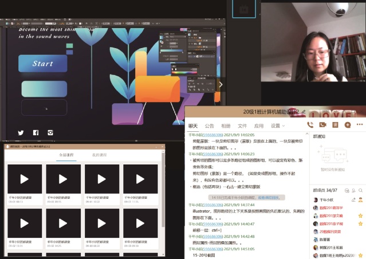Image resolution: width=366 pixels, height=259 pixels.
Task: Click the Start button on the design
Action: [42, 64]
